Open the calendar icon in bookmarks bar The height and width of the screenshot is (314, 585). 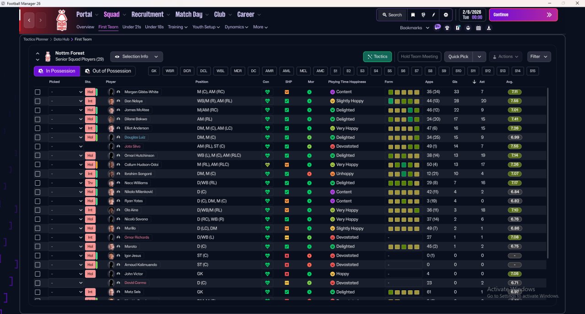(x=479, y=28)
